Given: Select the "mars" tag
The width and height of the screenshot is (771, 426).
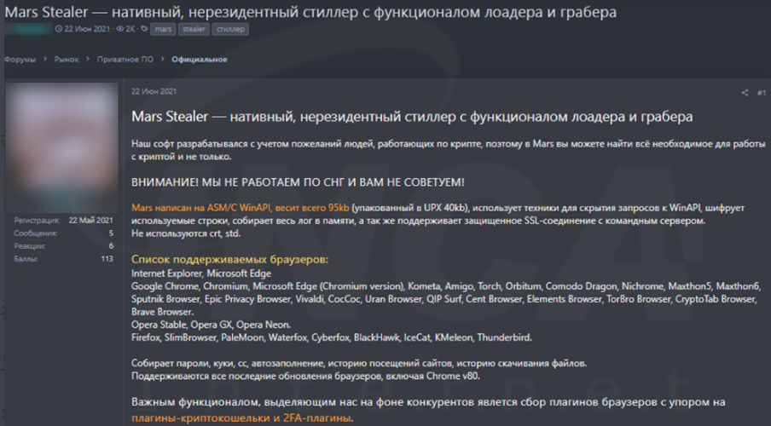Looking at the screenshot, I should [x=163, y=30].
